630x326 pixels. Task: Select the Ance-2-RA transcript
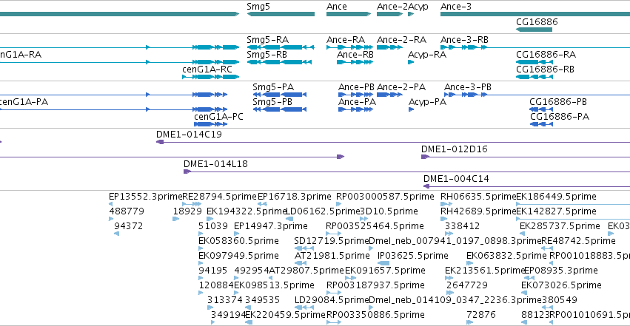click(401, 40)
